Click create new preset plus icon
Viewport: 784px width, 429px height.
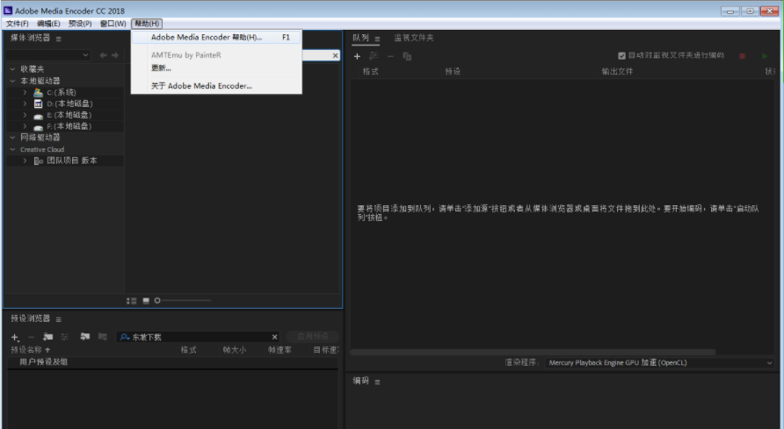tap(14, 337)
